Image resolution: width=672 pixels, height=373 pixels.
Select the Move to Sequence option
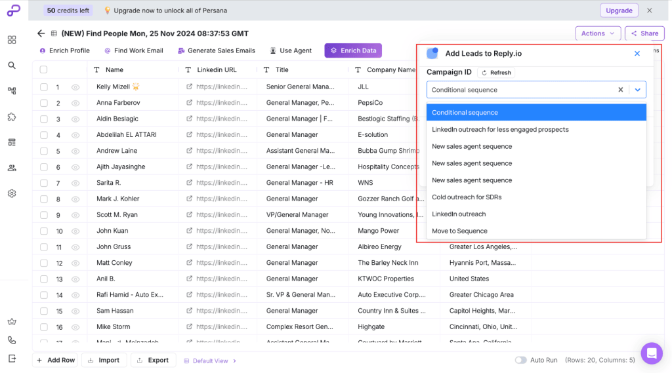[x=536, y=231]
